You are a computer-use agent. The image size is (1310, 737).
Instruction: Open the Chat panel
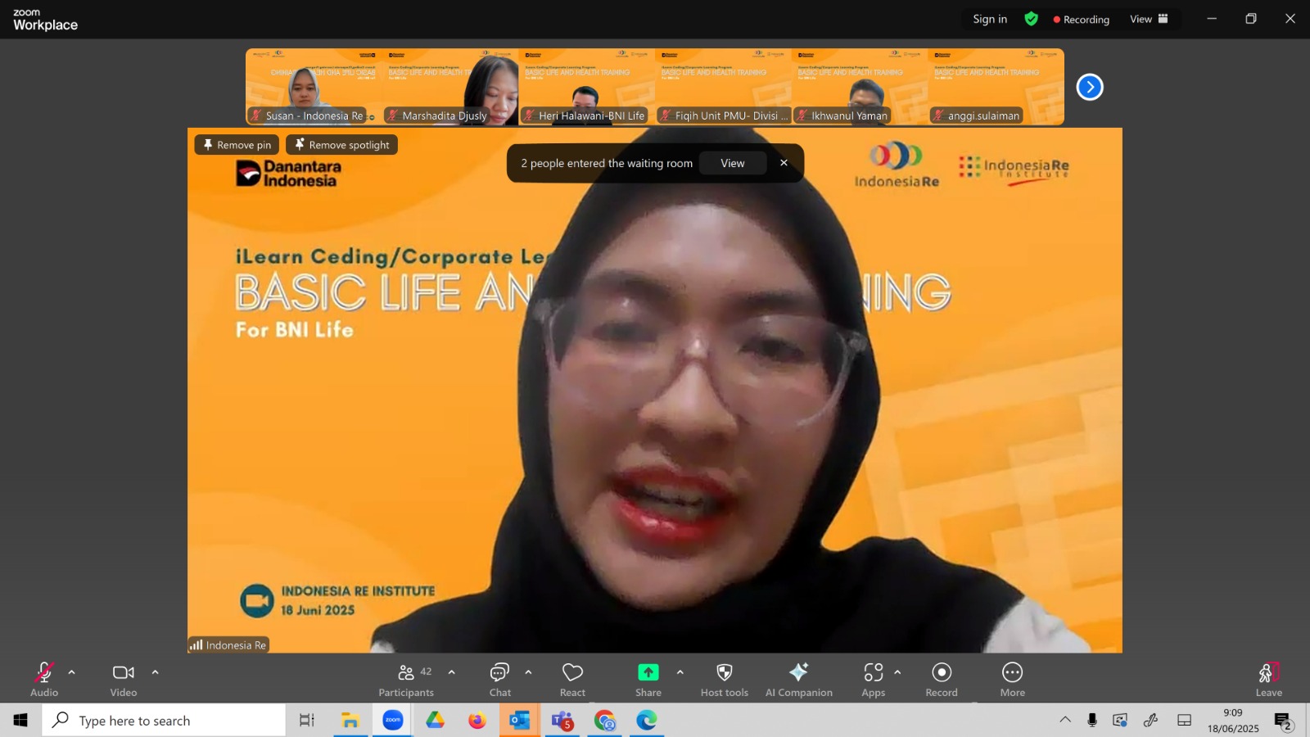point(499,679)
